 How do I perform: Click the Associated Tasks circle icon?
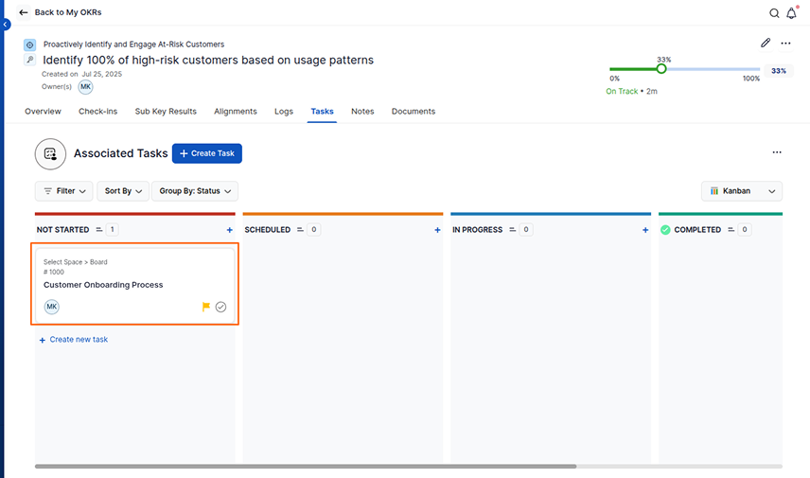[x=50, y=153]
